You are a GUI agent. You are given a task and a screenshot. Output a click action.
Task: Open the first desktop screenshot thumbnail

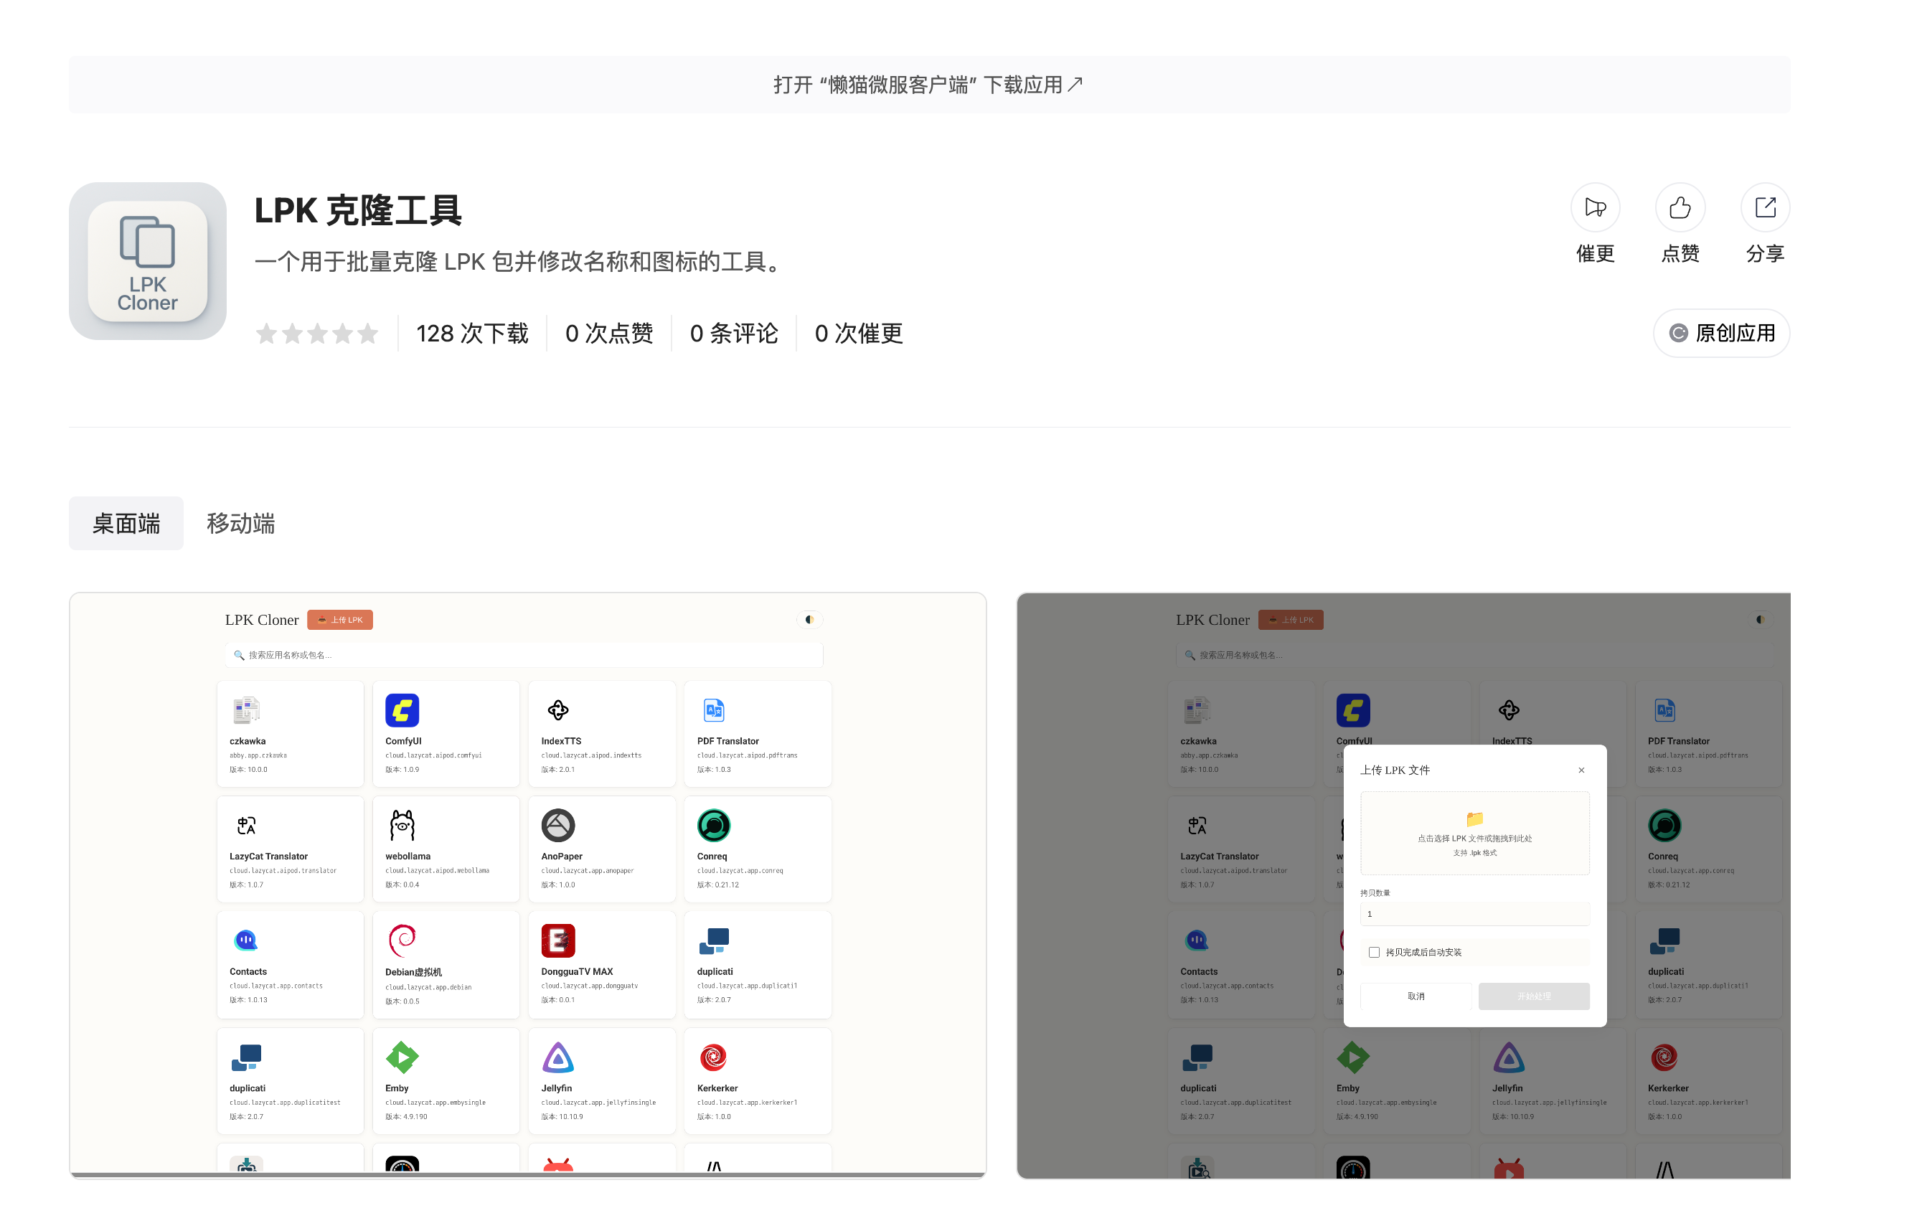(527, 885)
